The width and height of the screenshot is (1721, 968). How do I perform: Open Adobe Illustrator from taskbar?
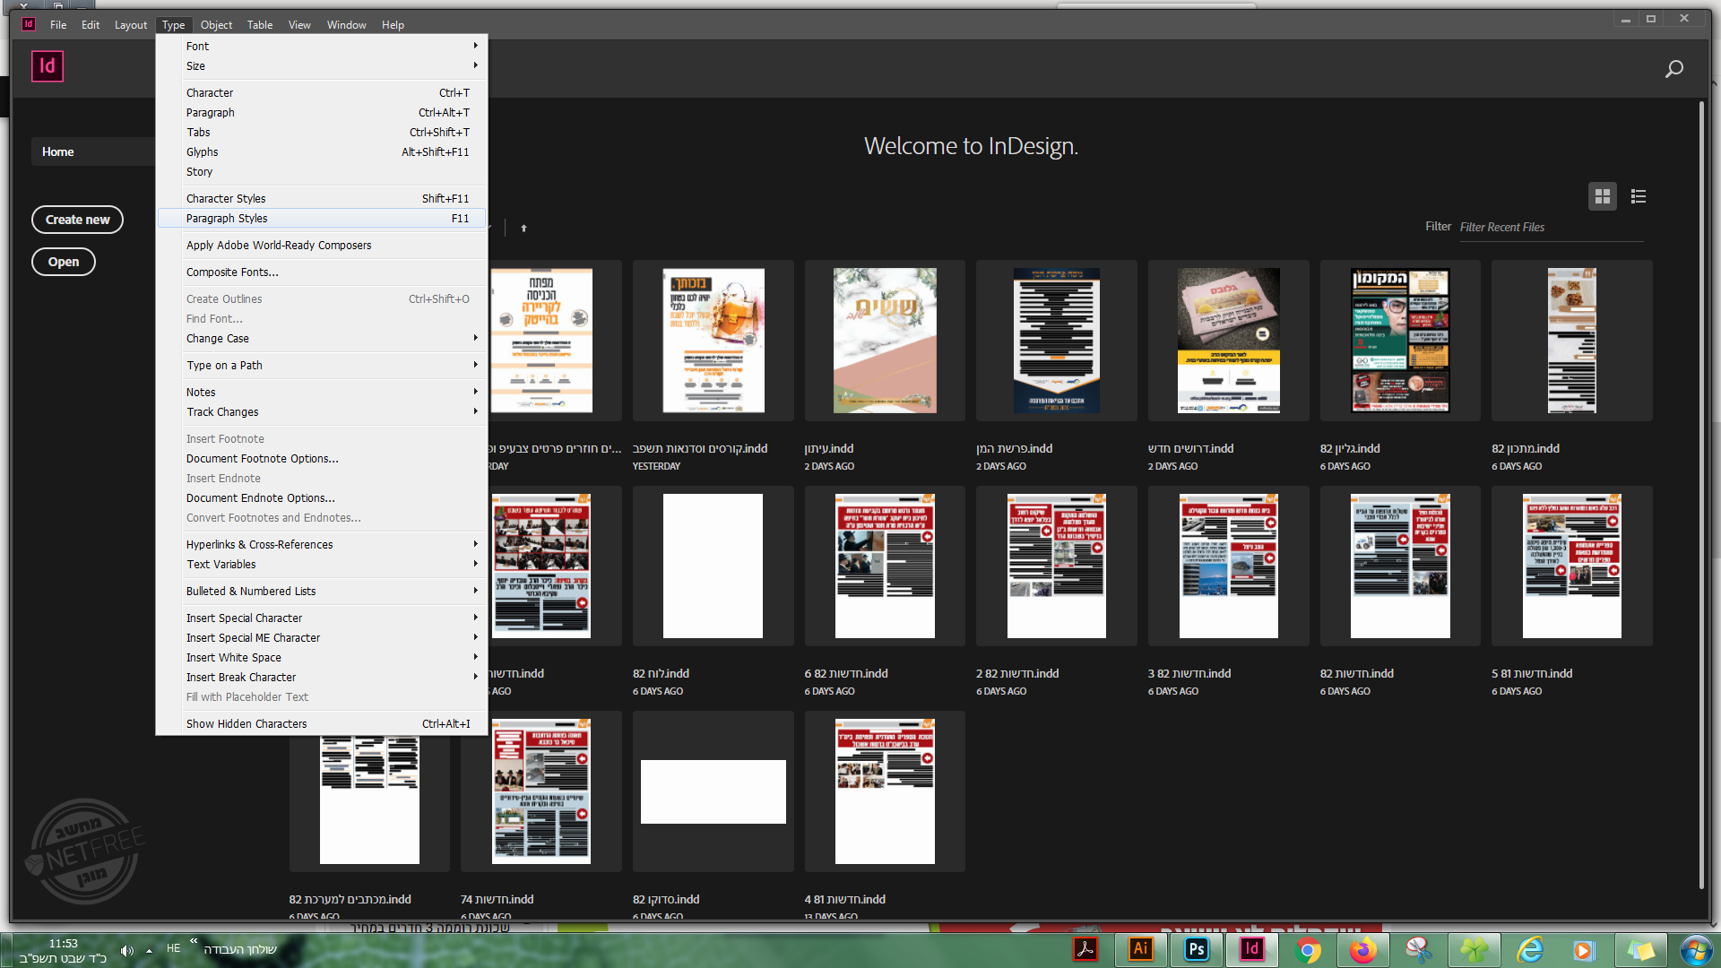click(x=1140, y=949)
